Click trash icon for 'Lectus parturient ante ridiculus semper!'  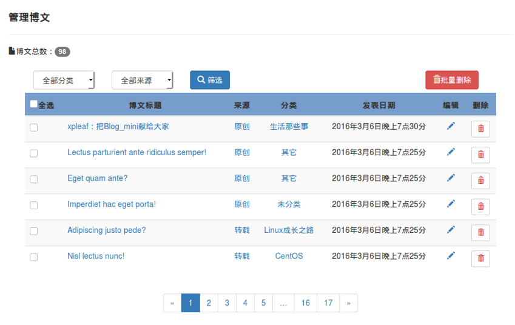[x=480, y=155]
